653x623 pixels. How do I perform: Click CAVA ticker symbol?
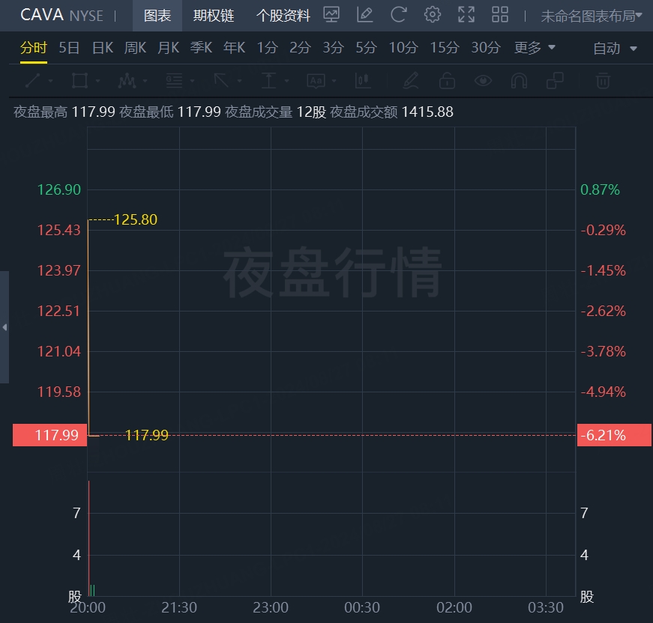point(42,16)
